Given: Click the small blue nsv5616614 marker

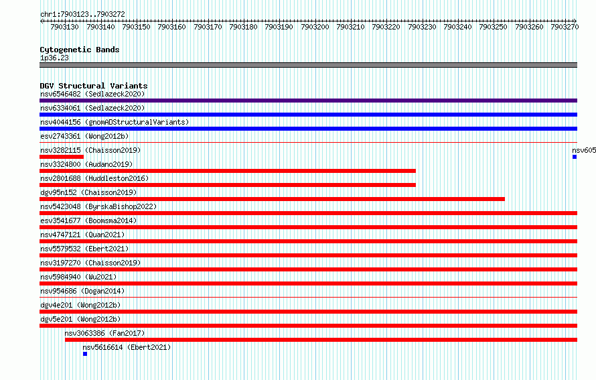Looking at the screenshot, I should 85,354.
